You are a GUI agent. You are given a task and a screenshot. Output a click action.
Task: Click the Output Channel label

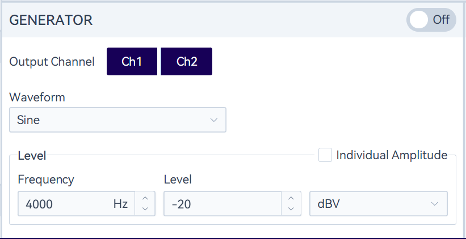pos(52,62)
